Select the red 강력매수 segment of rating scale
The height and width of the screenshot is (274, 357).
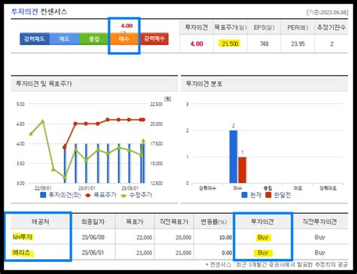pos(154,39)
